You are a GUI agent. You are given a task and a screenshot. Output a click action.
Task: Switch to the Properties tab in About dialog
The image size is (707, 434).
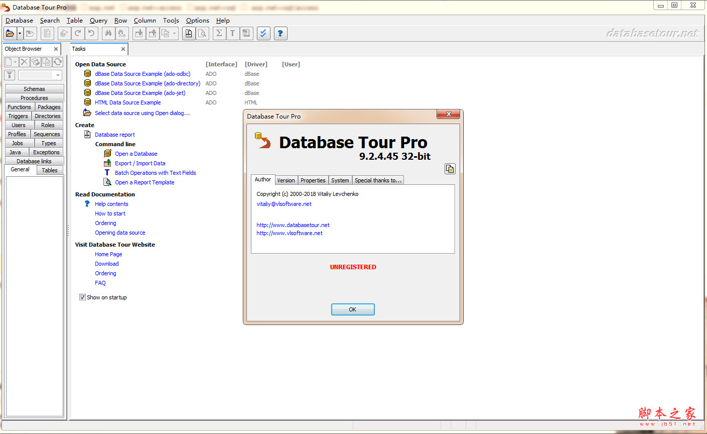pos(313,180)
